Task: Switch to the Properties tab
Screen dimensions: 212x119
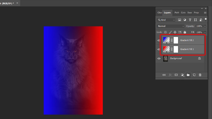Action: [196, 12]
